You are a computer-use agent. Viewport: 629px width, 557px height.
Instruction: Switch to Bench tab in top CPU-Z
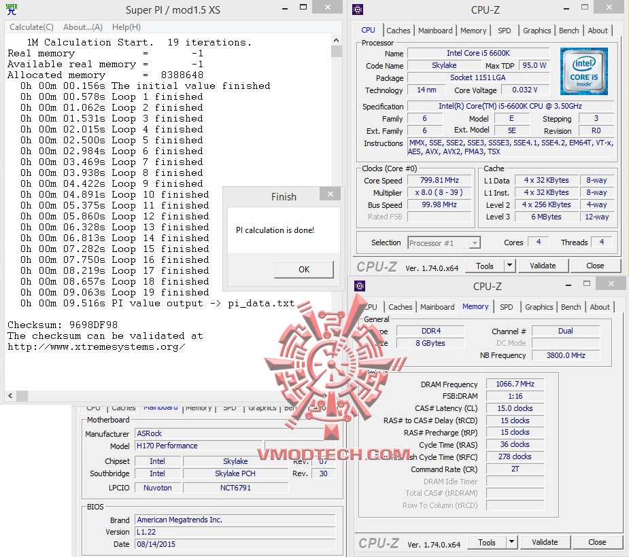pos(568,31)
